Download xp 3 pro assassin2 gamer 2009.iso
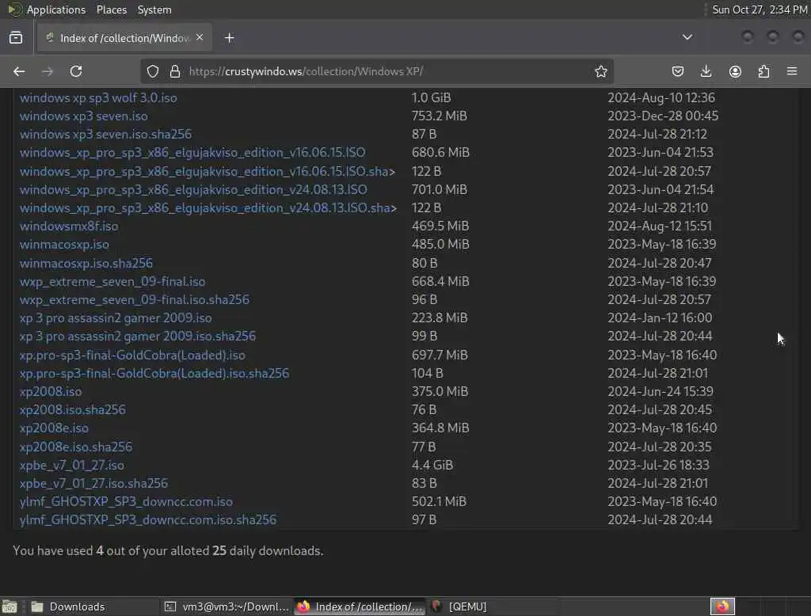Screen dimensions: 811x616 point(116,318)
